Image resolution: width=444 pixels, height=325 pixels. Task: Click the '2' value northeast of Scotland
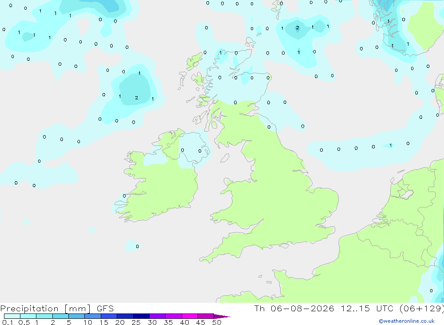point(297,28)
